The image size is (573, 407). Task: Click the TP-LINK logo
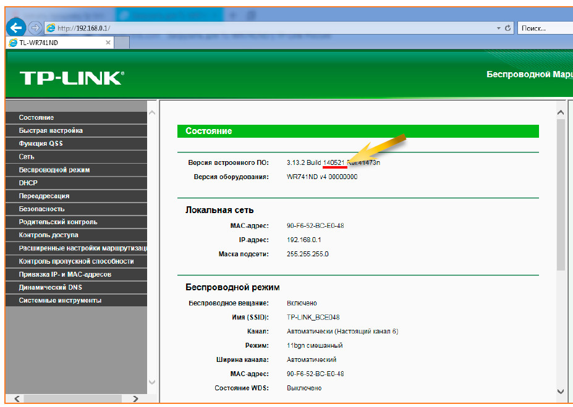click(x=71, y=77)
